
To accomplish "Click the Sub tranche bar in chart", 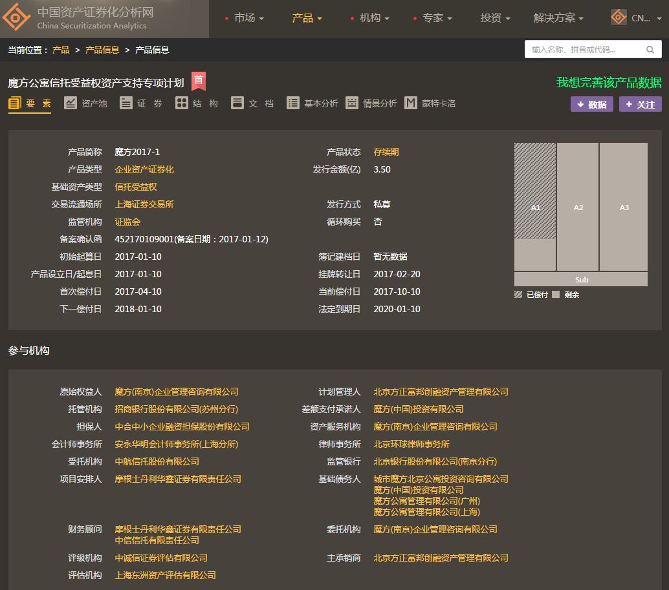I will point(581,279).
